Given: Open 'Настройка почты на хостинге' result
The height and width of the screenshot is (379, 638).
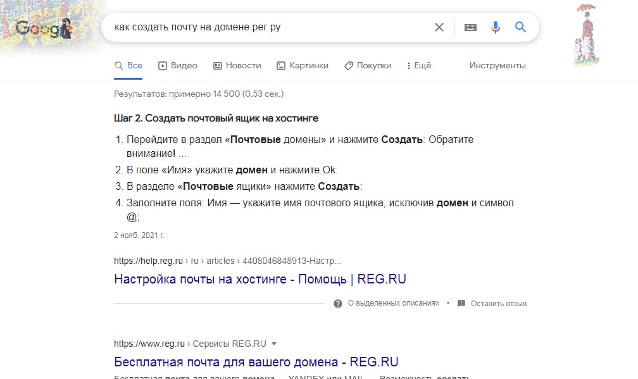Looking at the screenshot, I should pos(260,279).
